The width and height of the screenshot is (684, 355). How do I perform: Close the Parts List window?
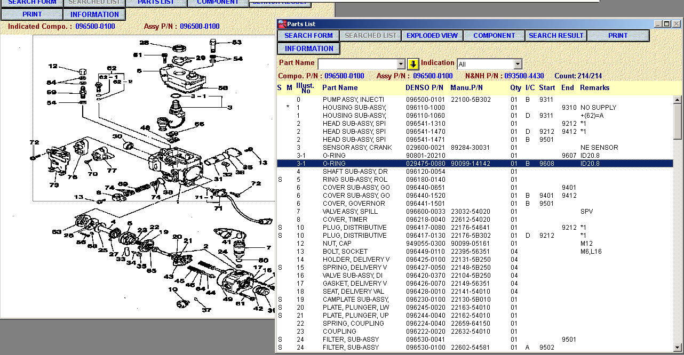pos(677,24)
